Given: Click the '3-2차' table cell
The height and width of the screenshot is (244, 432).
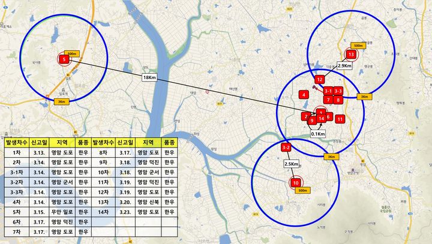Looking at the screenshot, I should 17,182.
